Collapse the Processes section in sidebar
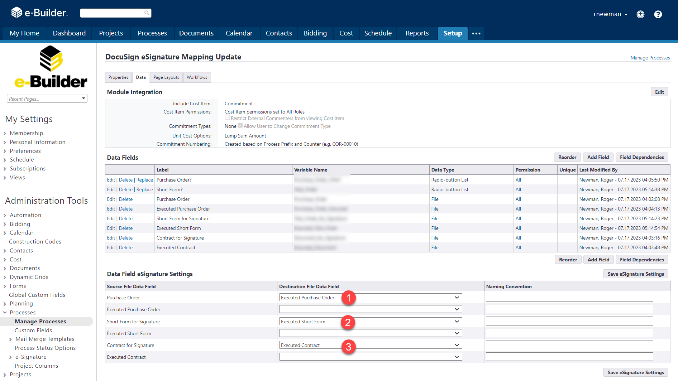The width and height of the screenshot is (678, 381). pyautogui.click(x=5, y=313)
